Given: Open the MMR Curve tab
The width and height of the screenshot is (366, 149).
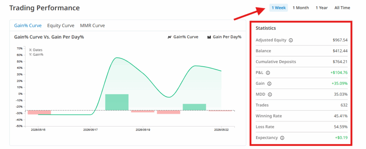Looking at the screenshot, I should [93, 26].
